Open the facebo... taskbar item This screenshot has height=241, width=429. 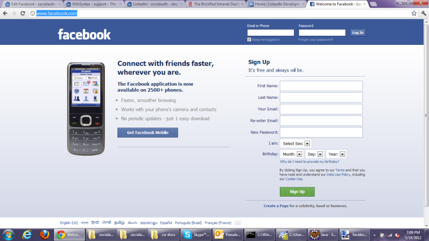pos(354,235)
